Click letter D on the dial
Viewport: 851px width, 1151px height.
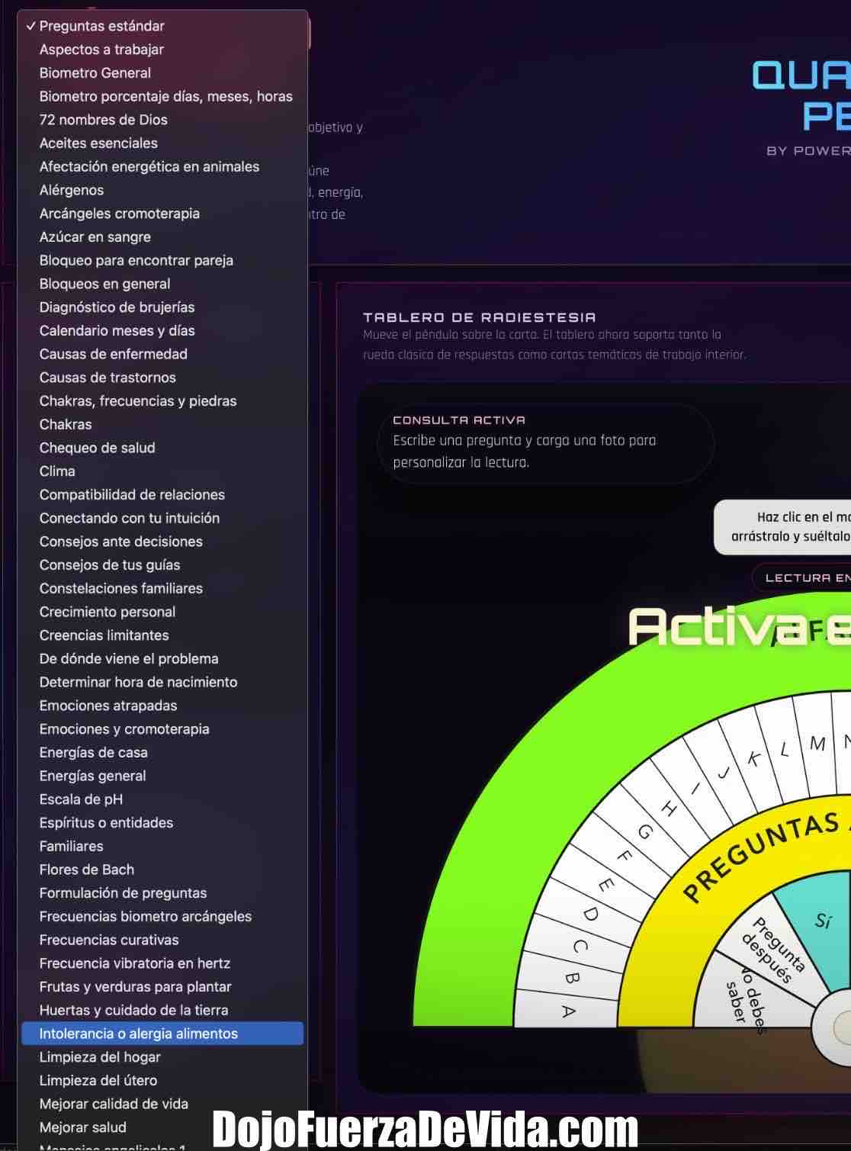click(x=590, y=913)
